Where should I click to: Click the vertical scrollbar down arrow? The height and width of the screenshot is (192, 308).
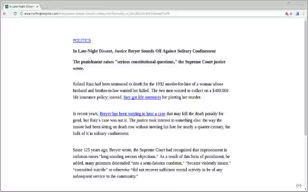click(306, 190)
